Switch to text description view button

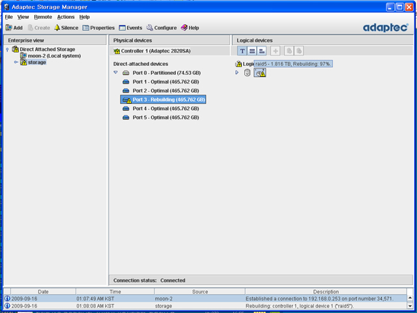pos(242,51)
